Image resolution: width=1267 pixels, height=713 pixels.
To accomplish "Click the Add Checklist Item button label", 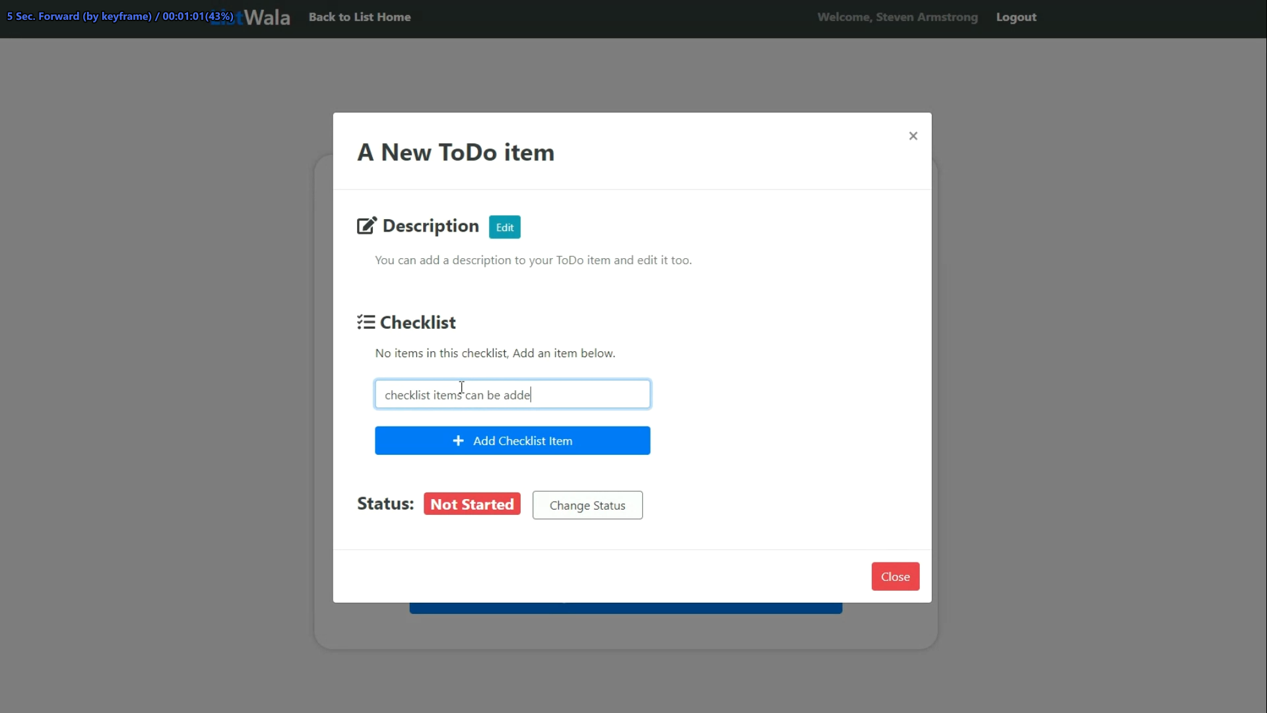I will click(x=522, y=441).
